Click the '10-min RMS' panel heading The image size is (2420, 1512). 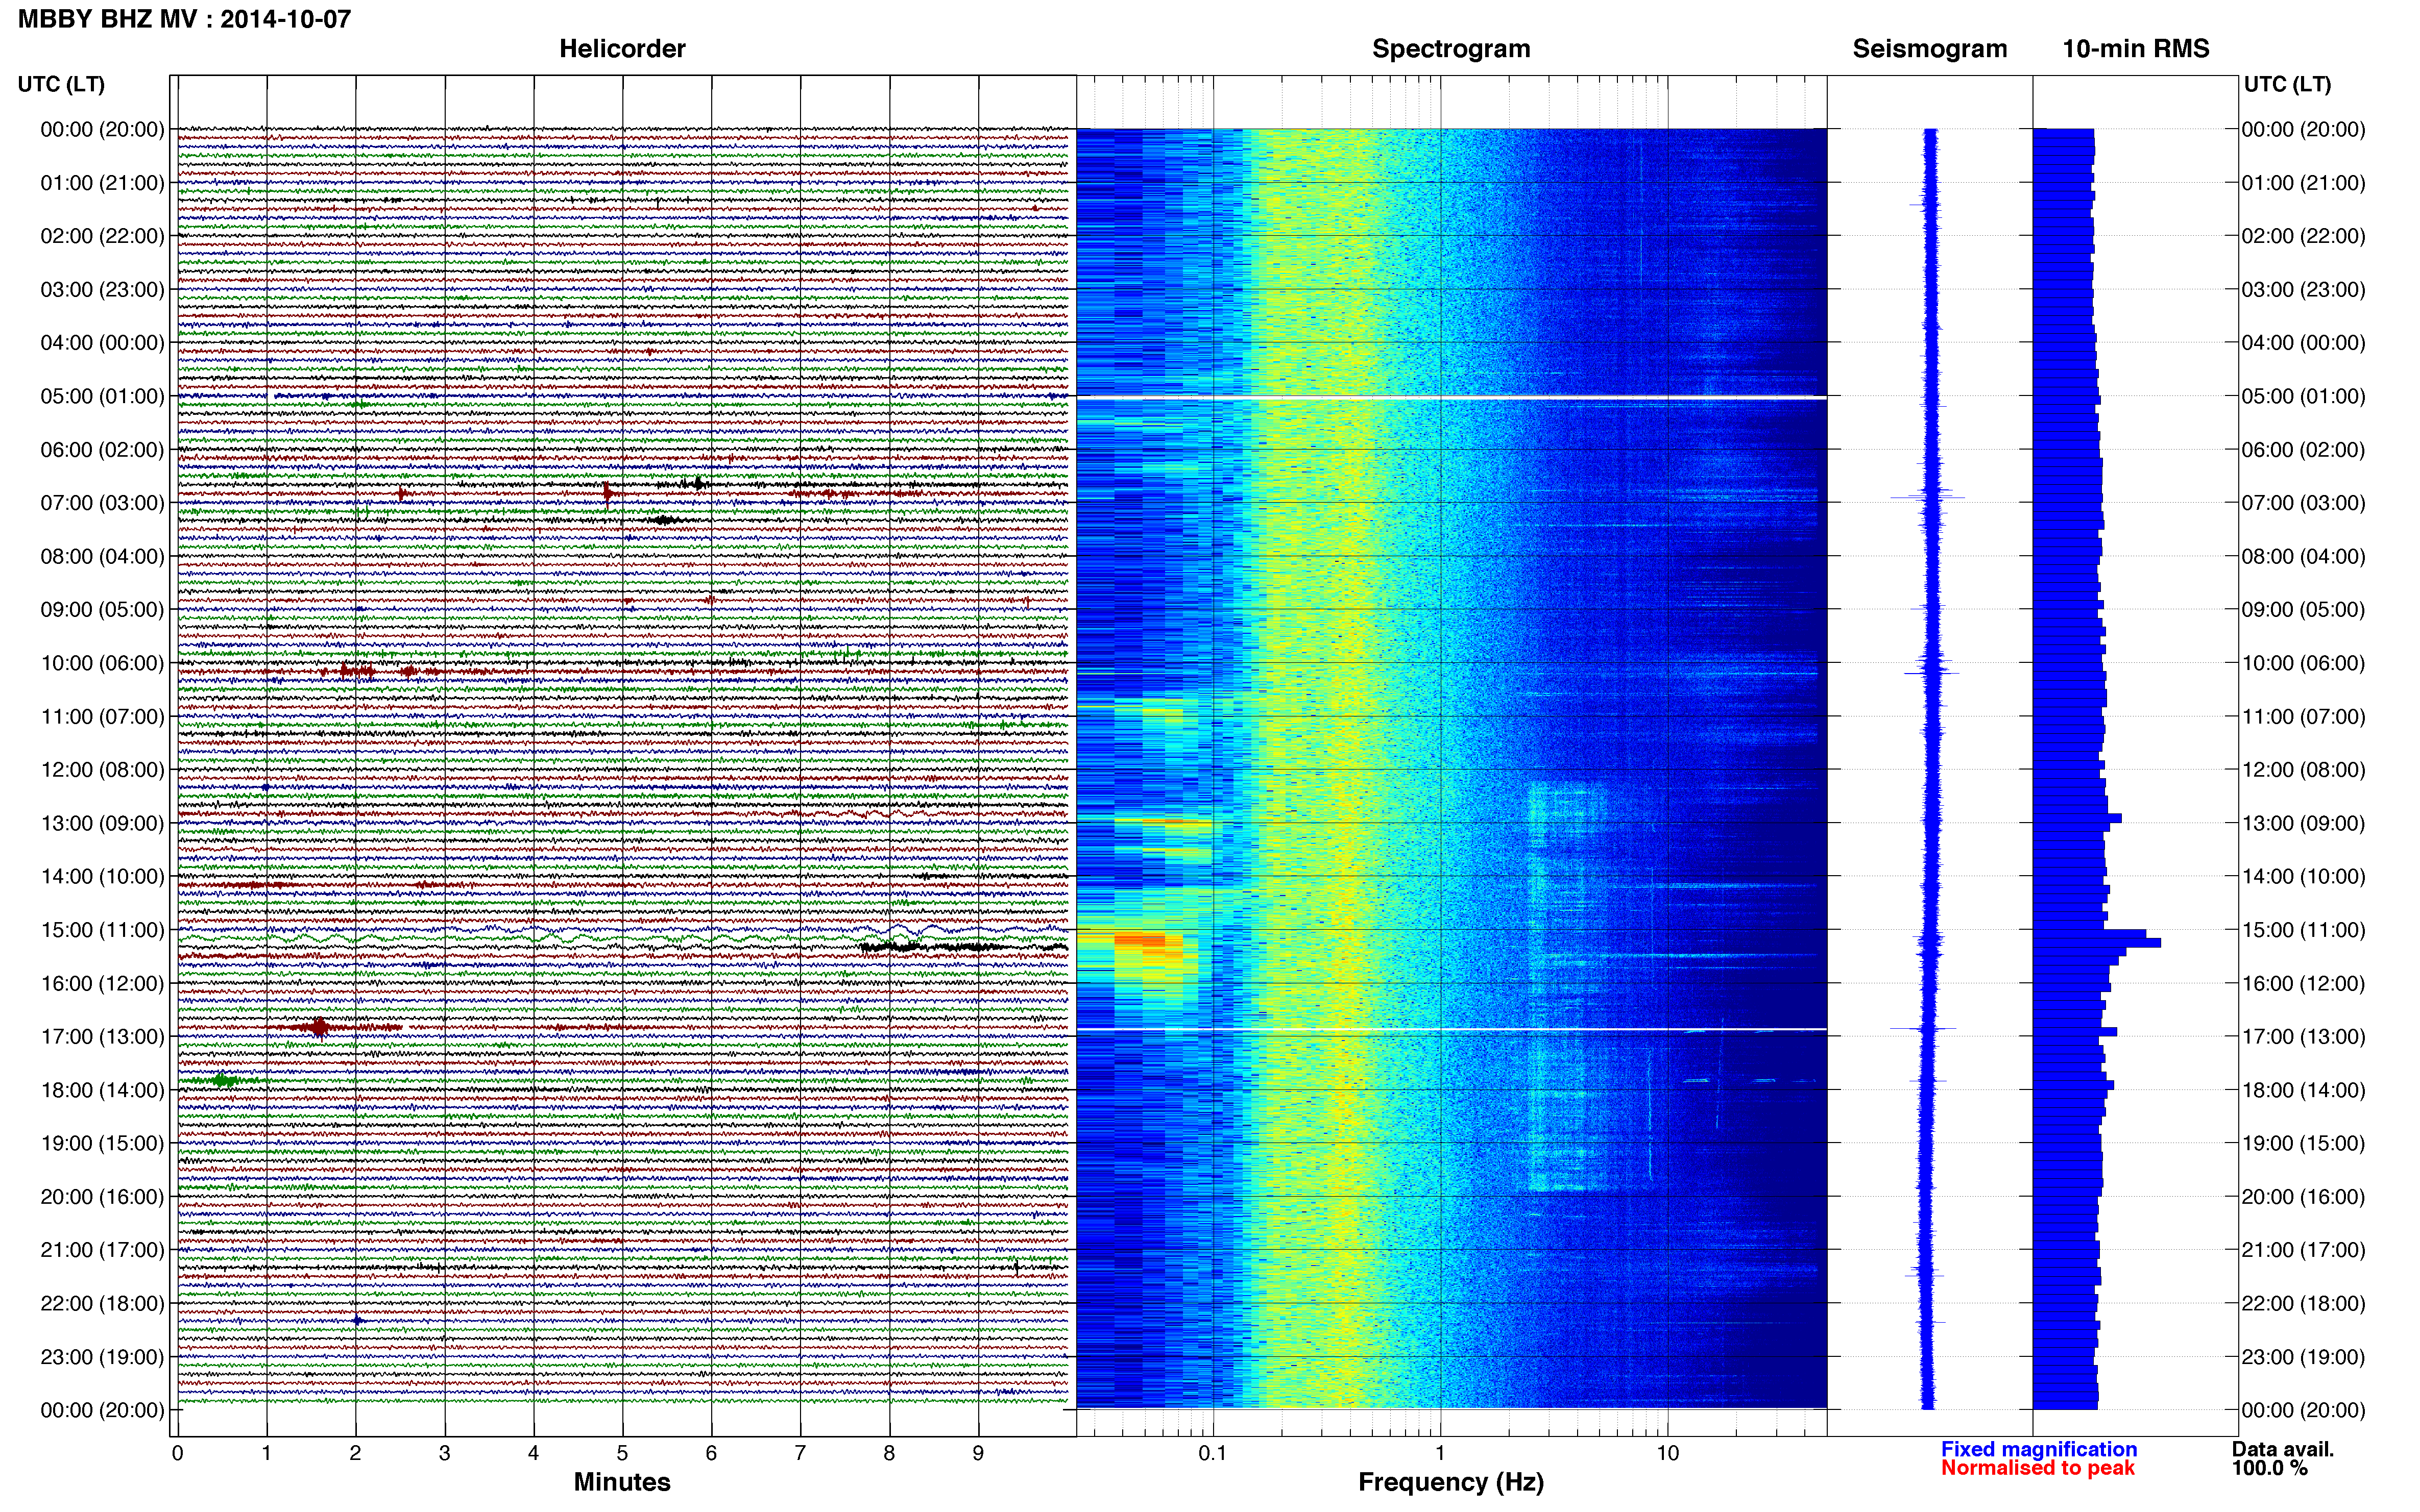[2136, 49]
